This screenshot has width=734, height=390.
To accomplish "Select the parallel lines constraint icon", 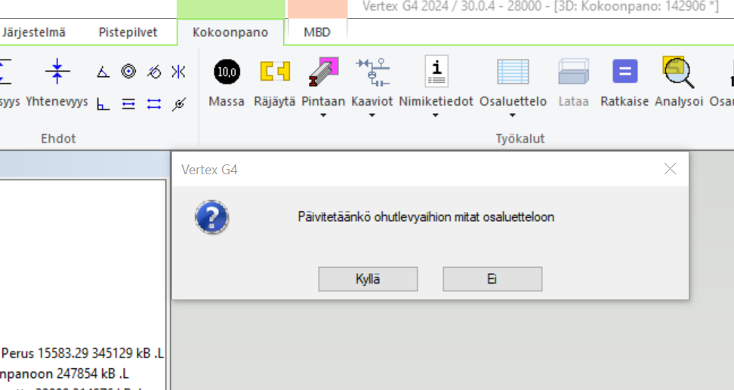I will pyautogui.click(x=128, y=104).
